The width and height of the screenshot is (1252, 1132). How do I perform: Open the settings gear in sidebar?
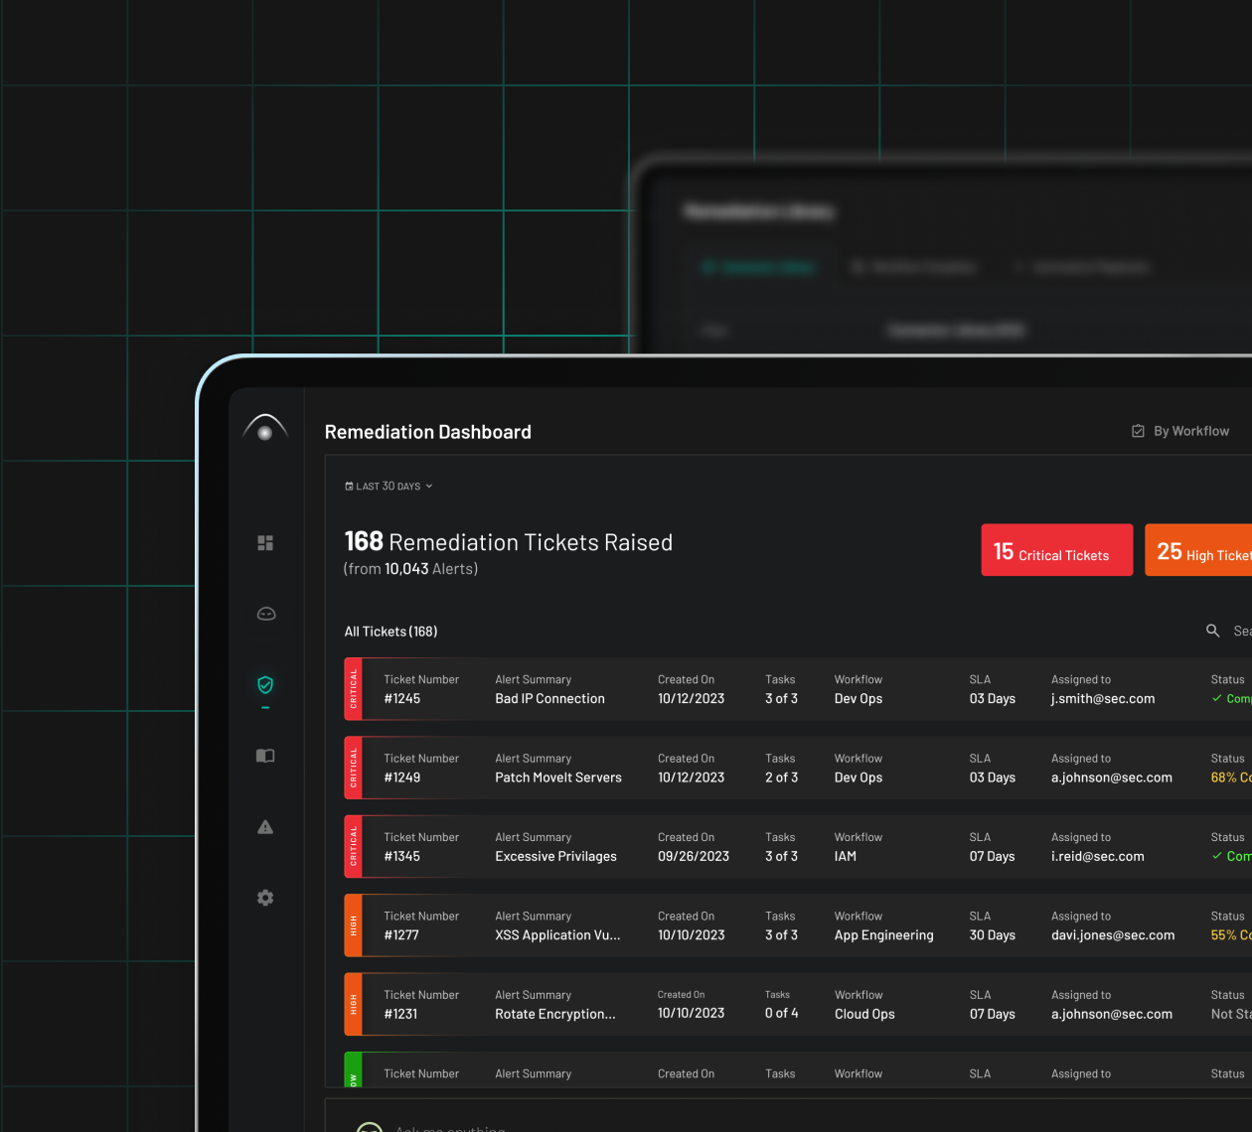(x=265, y=898)
